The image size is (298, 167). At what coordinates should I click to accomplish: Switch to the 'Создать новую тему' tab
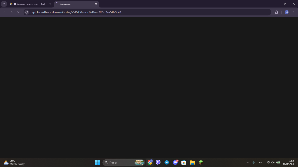(30, 4)
